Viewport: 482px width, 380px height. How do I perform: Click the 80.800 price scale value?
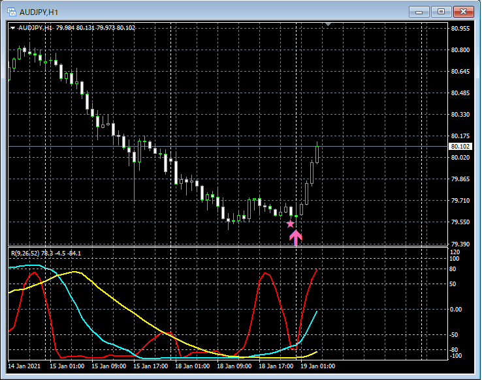point(460,50)
